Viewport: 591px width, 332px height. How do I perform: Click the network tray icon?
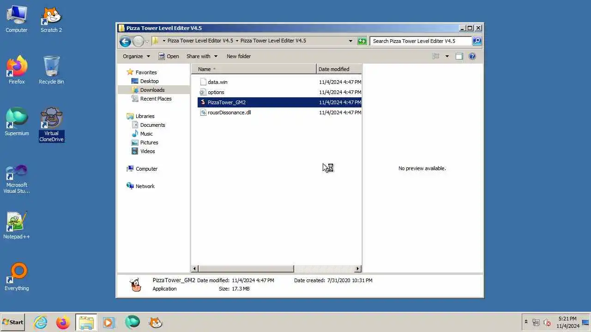pyautogui.click(x=536, y=323)
